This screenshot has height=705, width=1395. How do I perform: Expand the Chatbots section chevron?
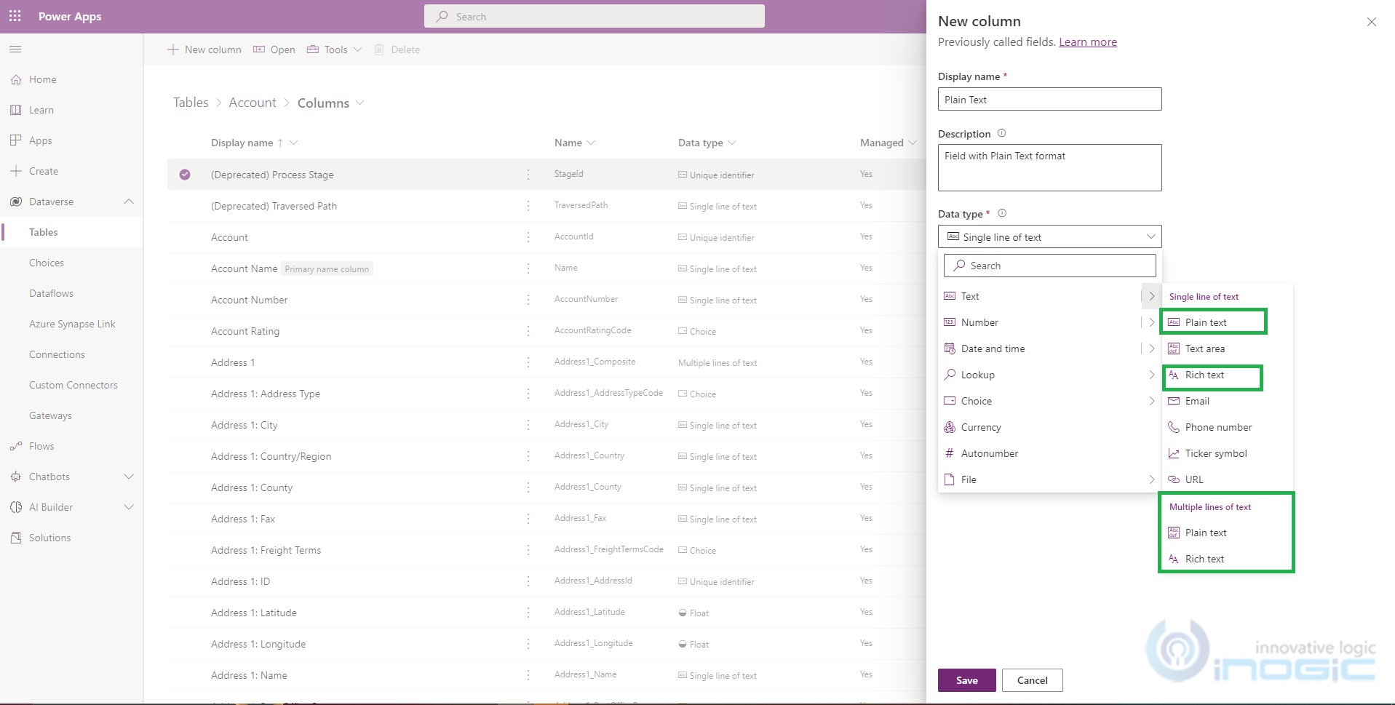point(129,477)
